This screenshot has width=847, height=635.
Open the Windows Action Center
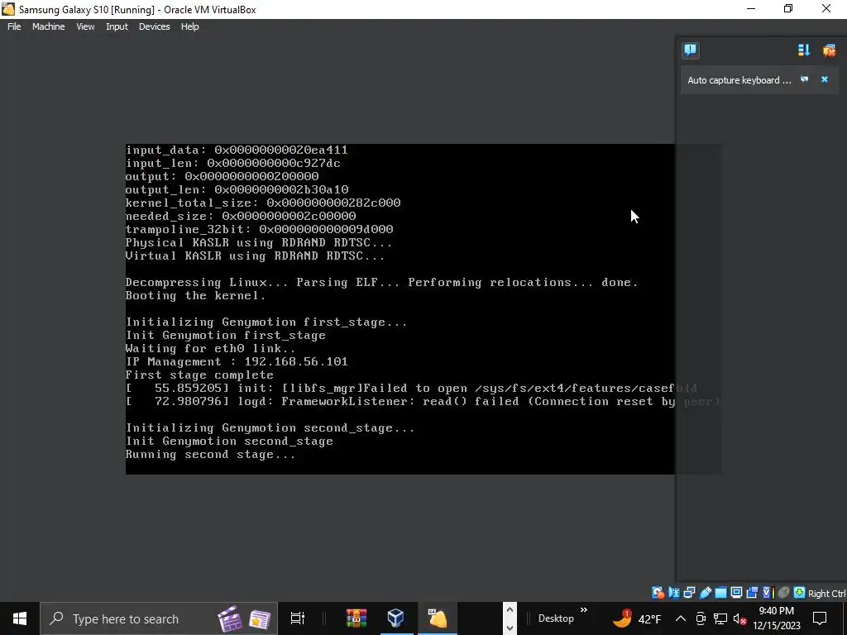tap(820, 618)
